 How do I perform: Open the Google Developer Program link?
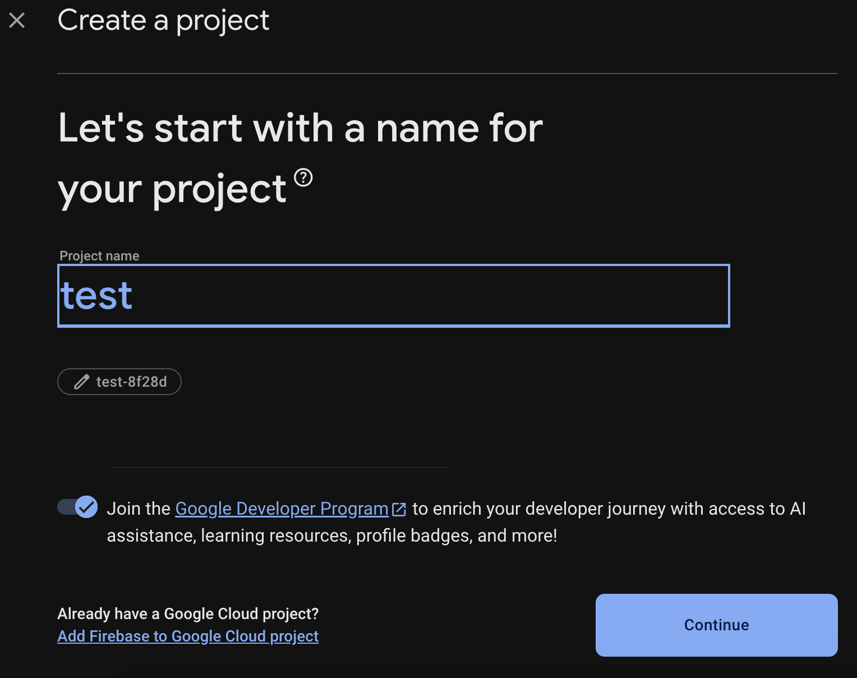pyautogui.click(x=282, y=509)
